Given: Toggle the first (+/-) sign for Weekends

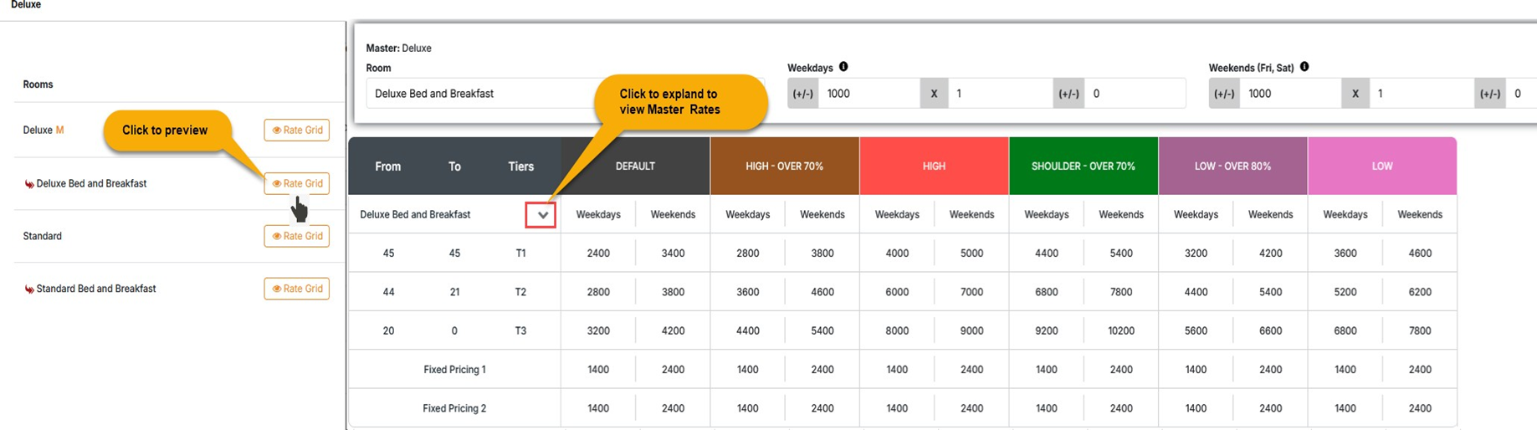Looking at the screenshot, I should pos(1224,94).
